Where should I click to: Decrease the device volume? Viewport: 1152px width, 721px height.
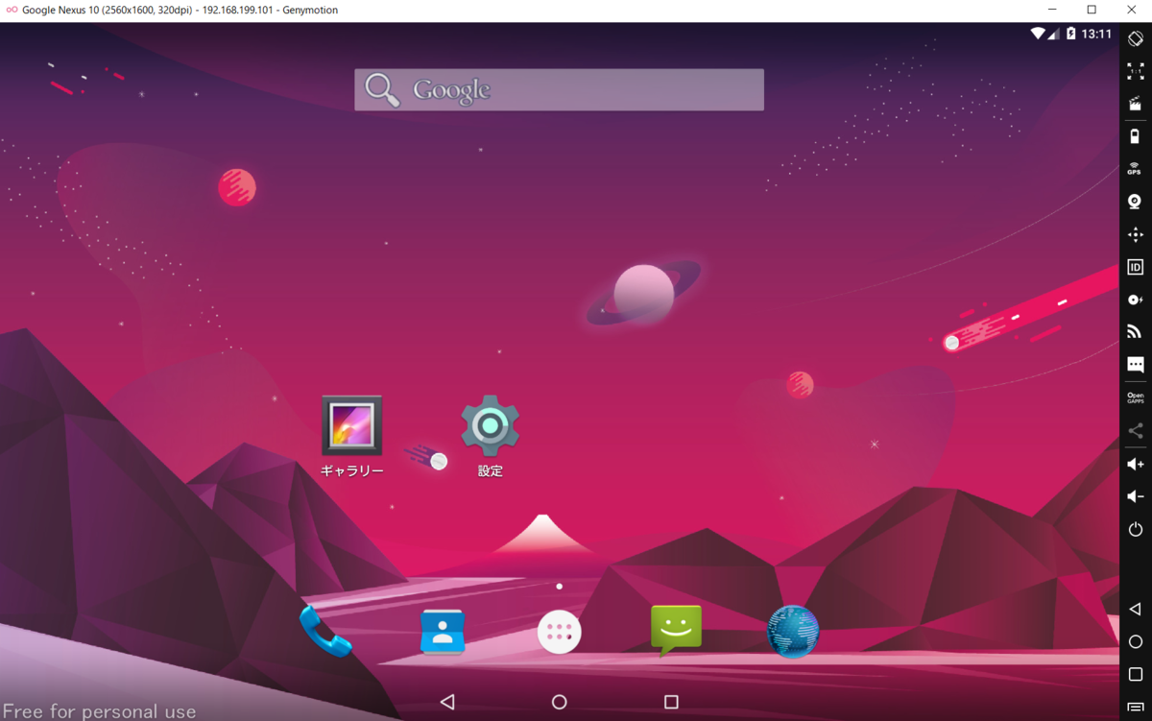[x=1136, y=496]
